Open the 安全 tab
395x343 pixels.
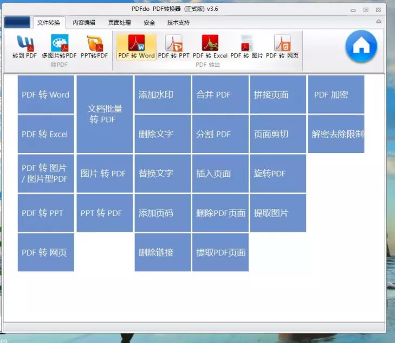point(149,23)
